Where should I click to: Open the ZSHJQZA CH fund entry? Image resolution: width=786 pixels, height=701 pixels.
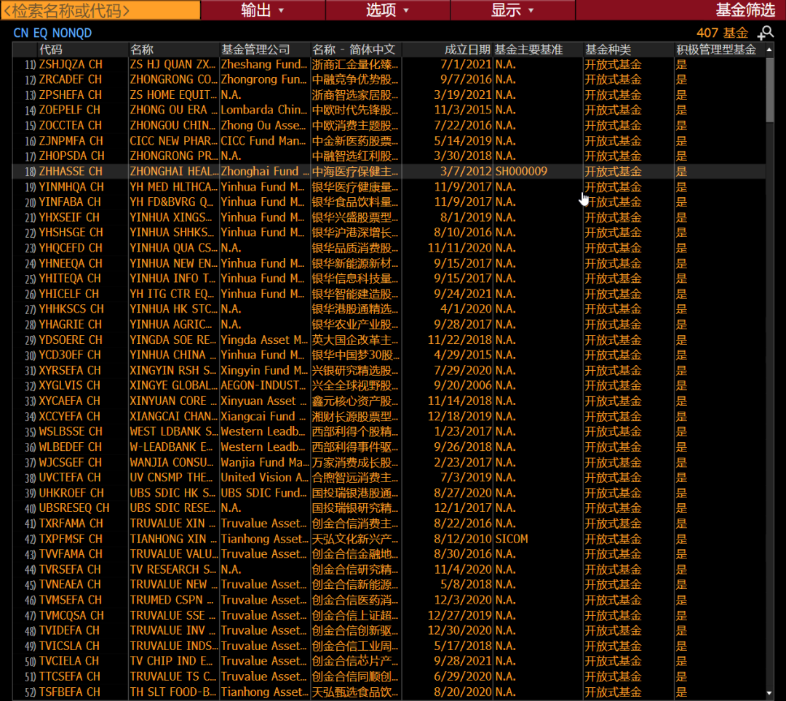coord(71,65)
